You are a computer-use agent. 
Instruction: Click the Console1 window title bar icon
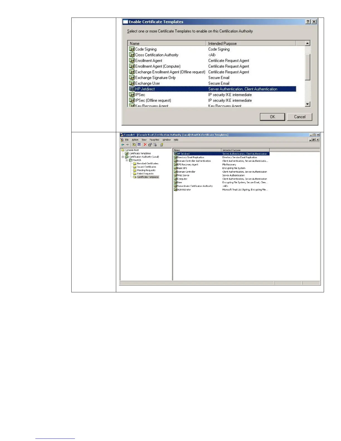point(122,135)
